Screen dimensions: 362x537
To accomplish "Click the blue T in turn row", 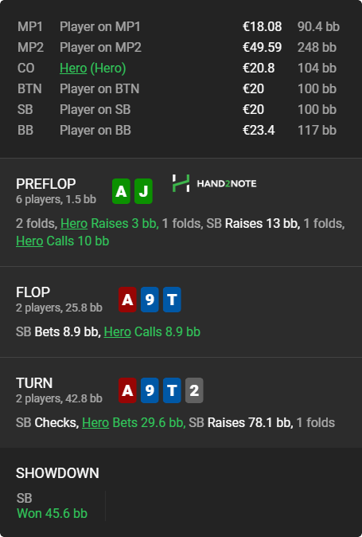I will [172, 390].
